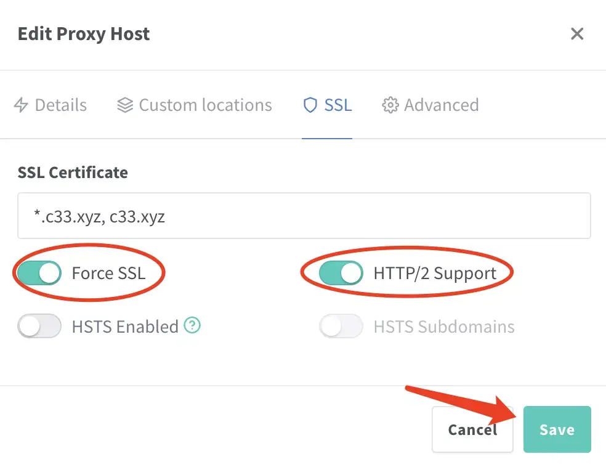Click the gear icon beside Advanced
The width and height of the screenshot is (606, 467).
[390, 105]
